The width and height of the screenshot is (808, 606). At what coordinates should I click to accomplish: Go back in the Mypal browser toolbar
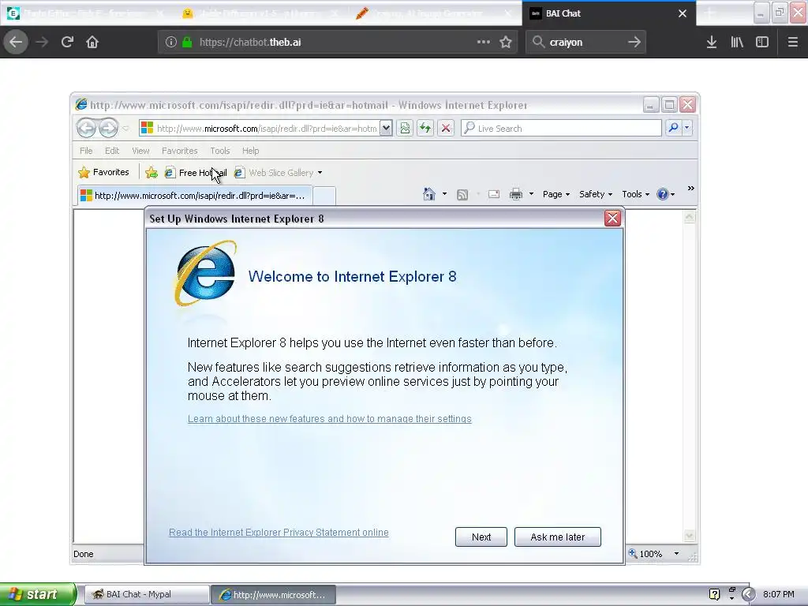[x=16, y=43]
